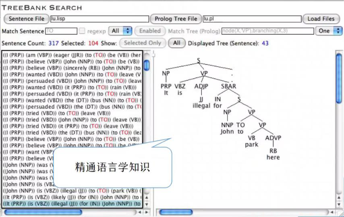Click the tree panel down scroll arrow
The image size is (344, 217).
click(x=339, y=205)
